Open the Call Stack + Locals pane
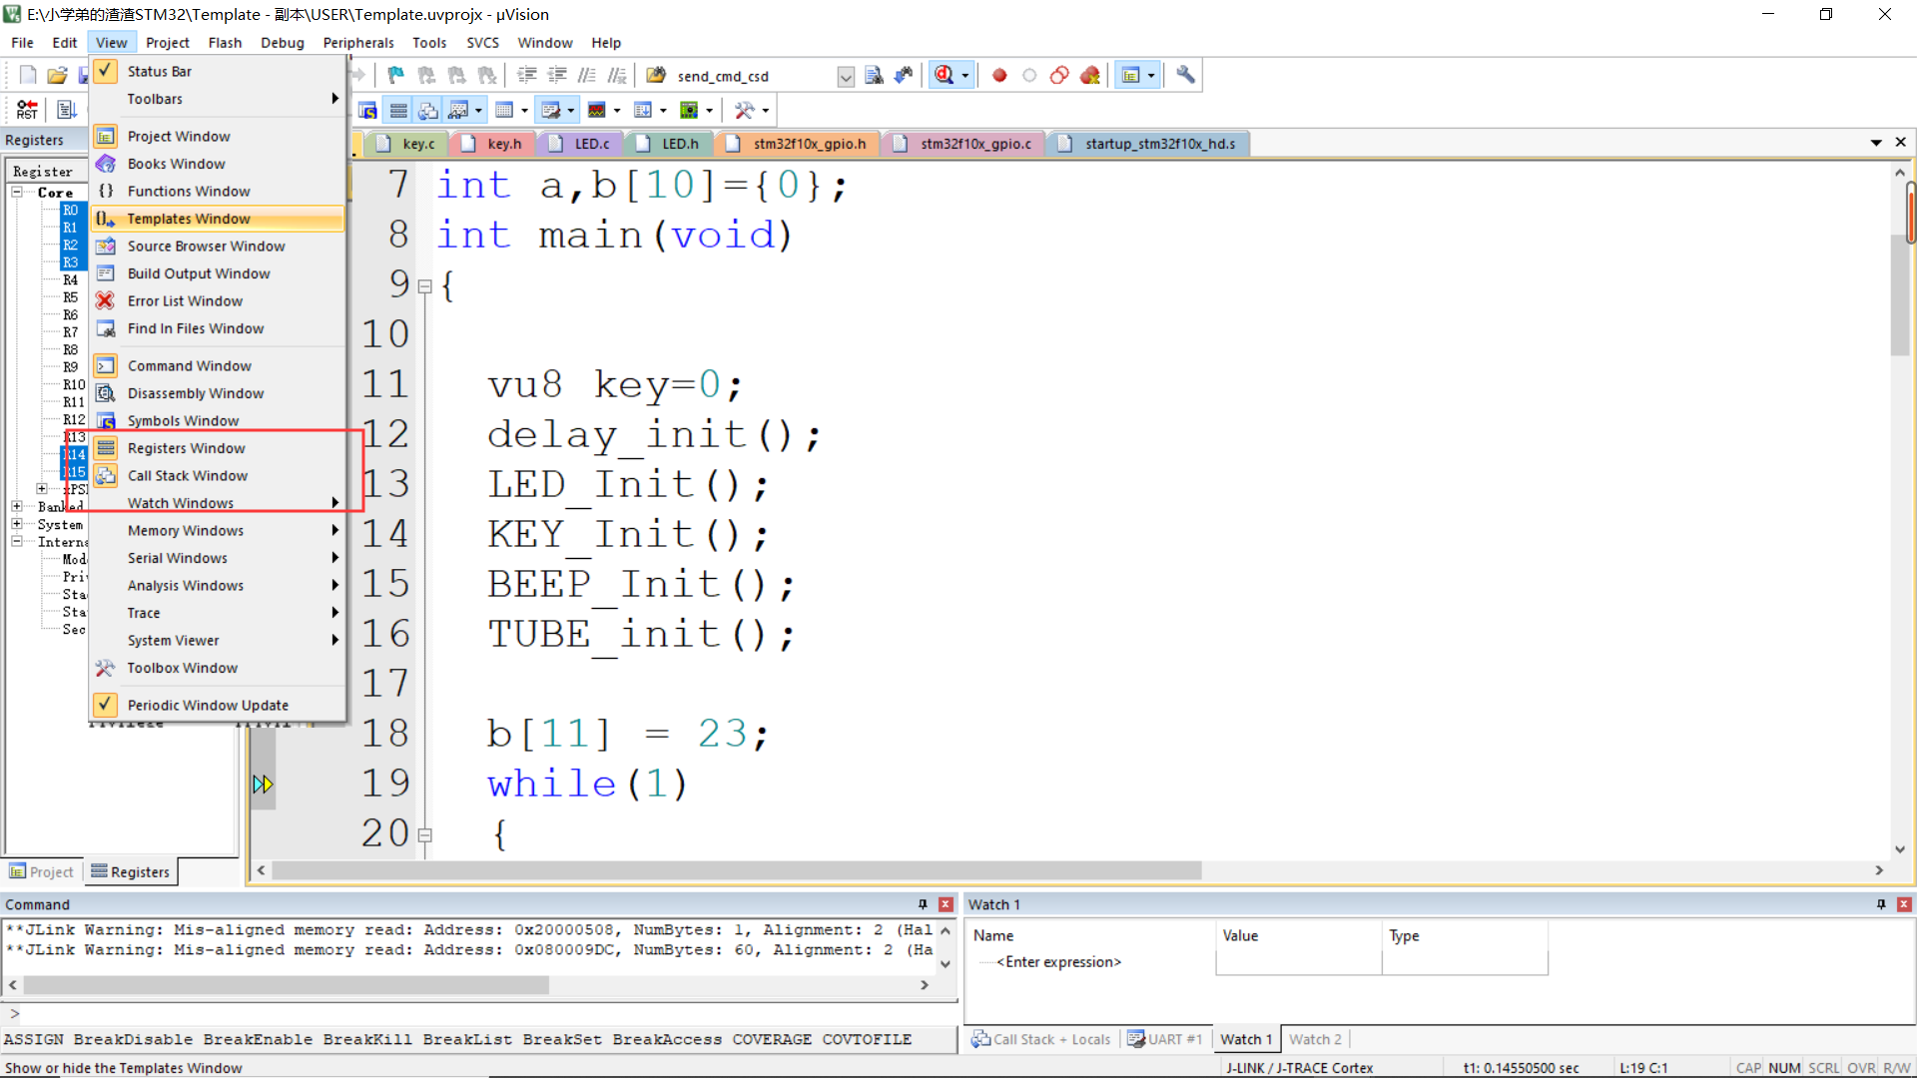This screenshot has height=1078, width=1917. click(1048, 1039)
